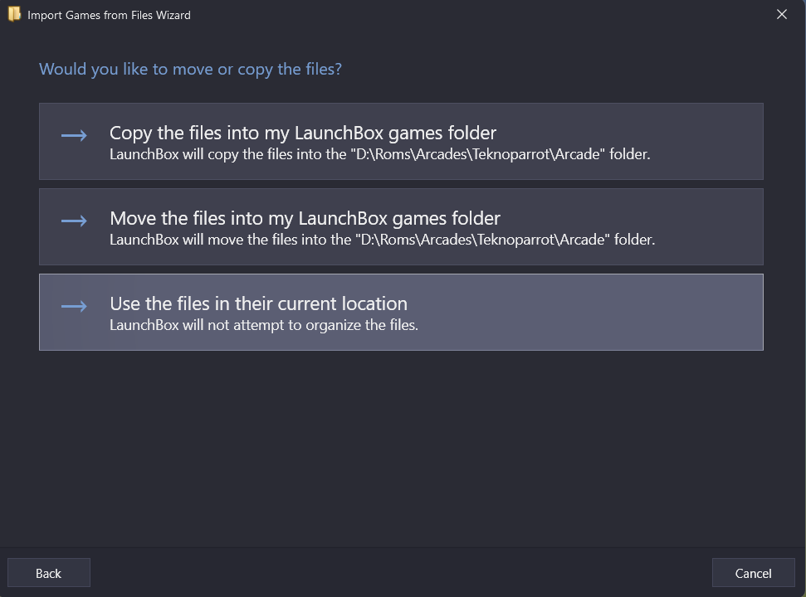
Task: Cancel the import wizard
Action: click(x=753, y=573)
